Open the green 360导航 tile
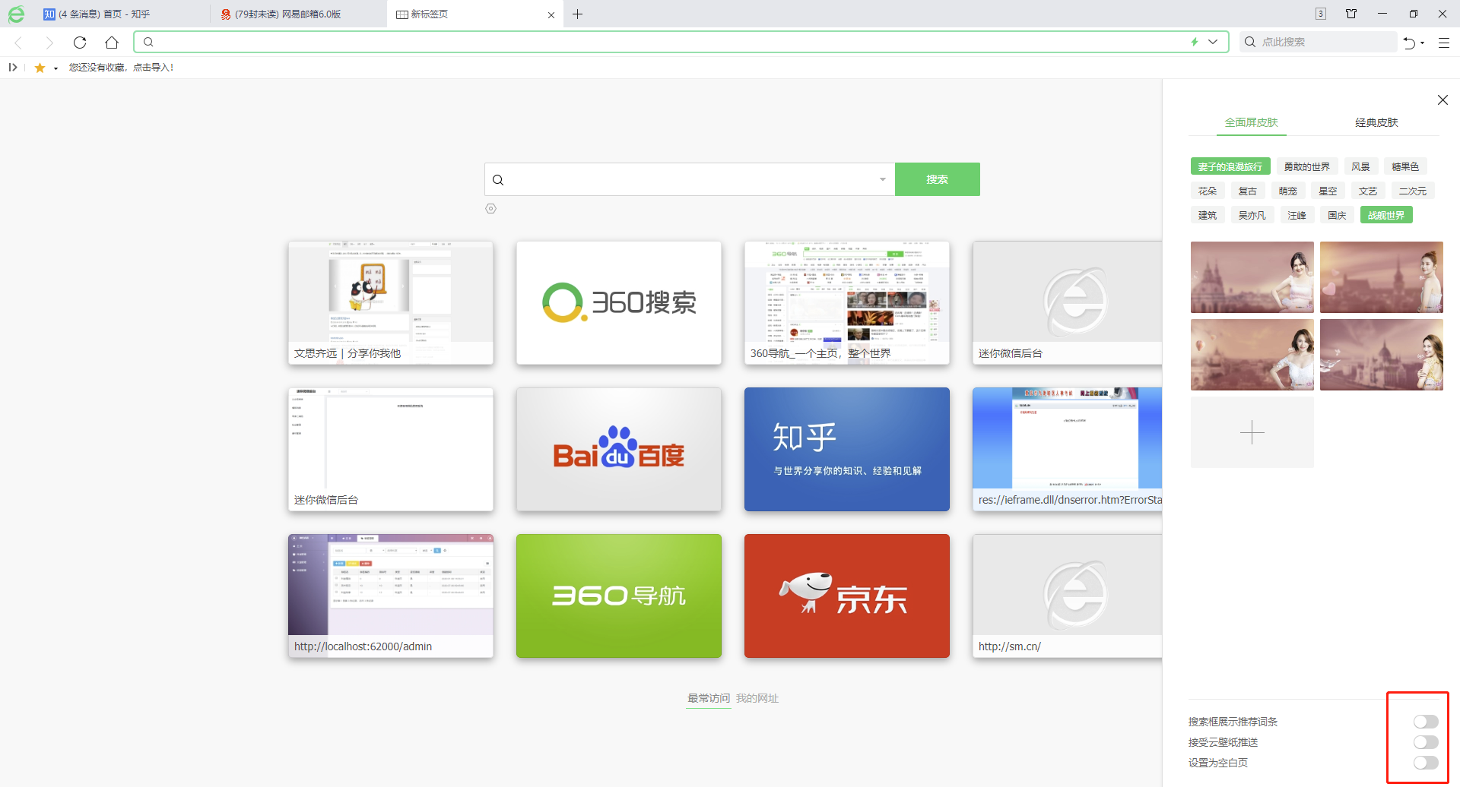1460x787 pixels. 619,596
